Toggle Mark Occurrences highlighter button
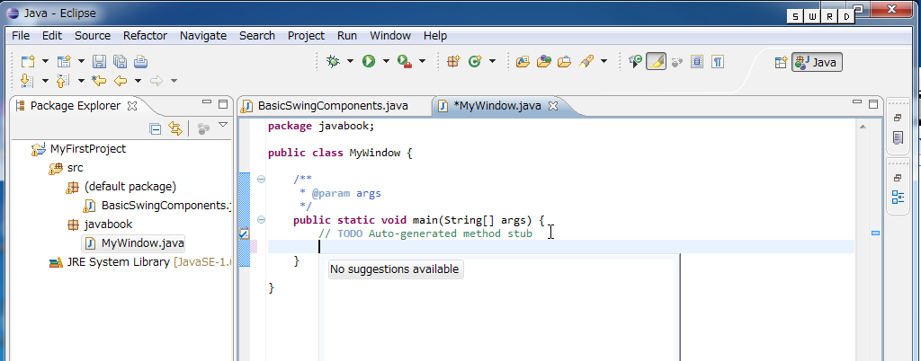This screenshot has height=361, width=921. coord(656,61)
